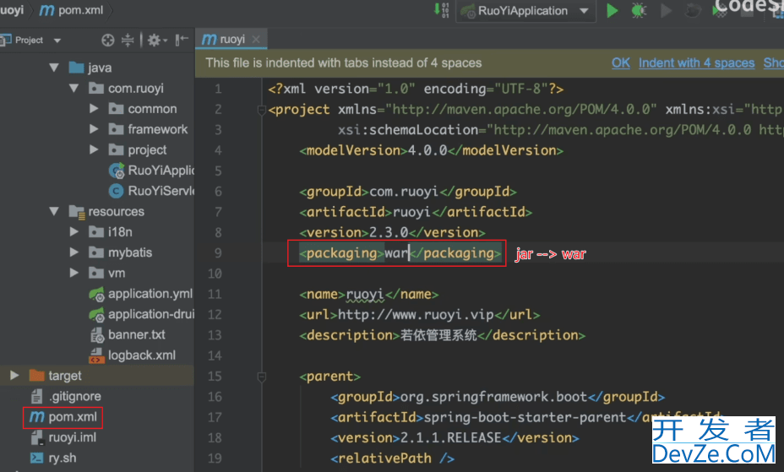Select the RuoYiServletInitializer class icon

116,191
